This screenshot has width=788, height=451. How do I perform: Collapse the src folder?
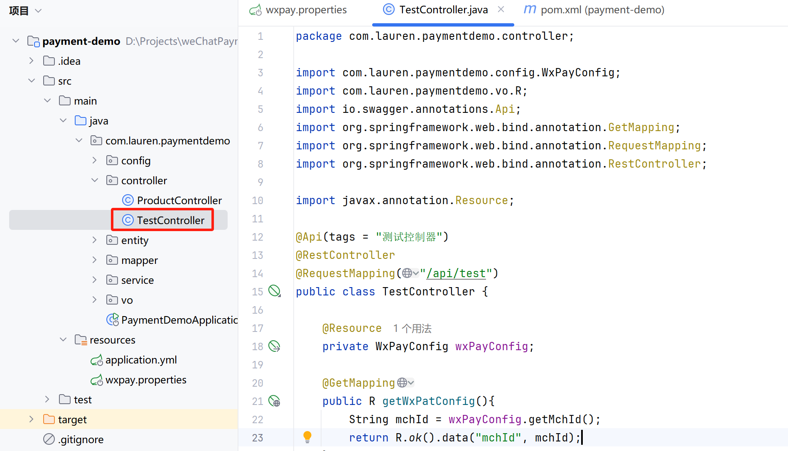pos(32,80)
